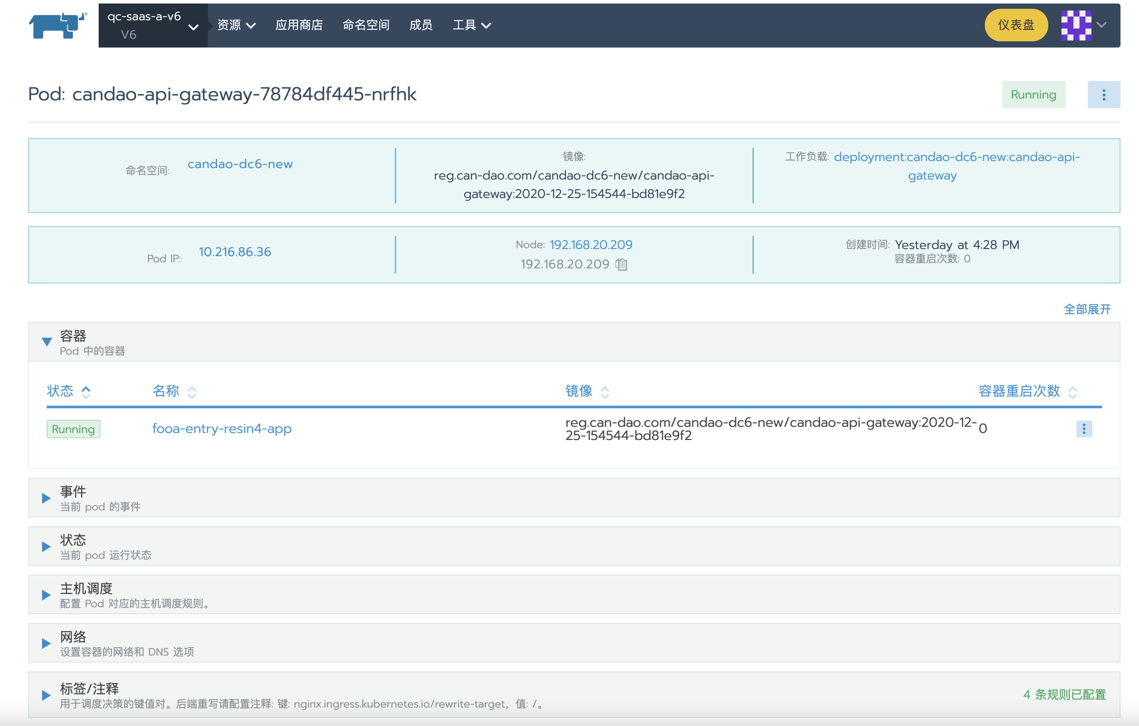Image resolution: width=1139 pixels, height=726 pixels.
Task: Click the 仪表盘 button
Action: pos(1016,26)
